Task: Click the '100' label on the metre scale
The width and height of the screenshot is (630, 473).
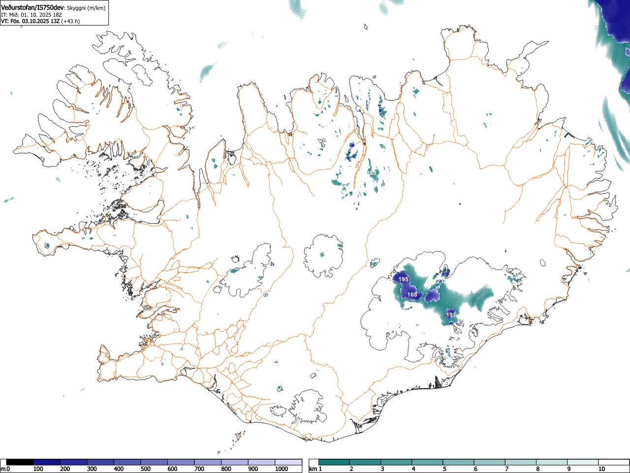Action: [x=38, y=469]
